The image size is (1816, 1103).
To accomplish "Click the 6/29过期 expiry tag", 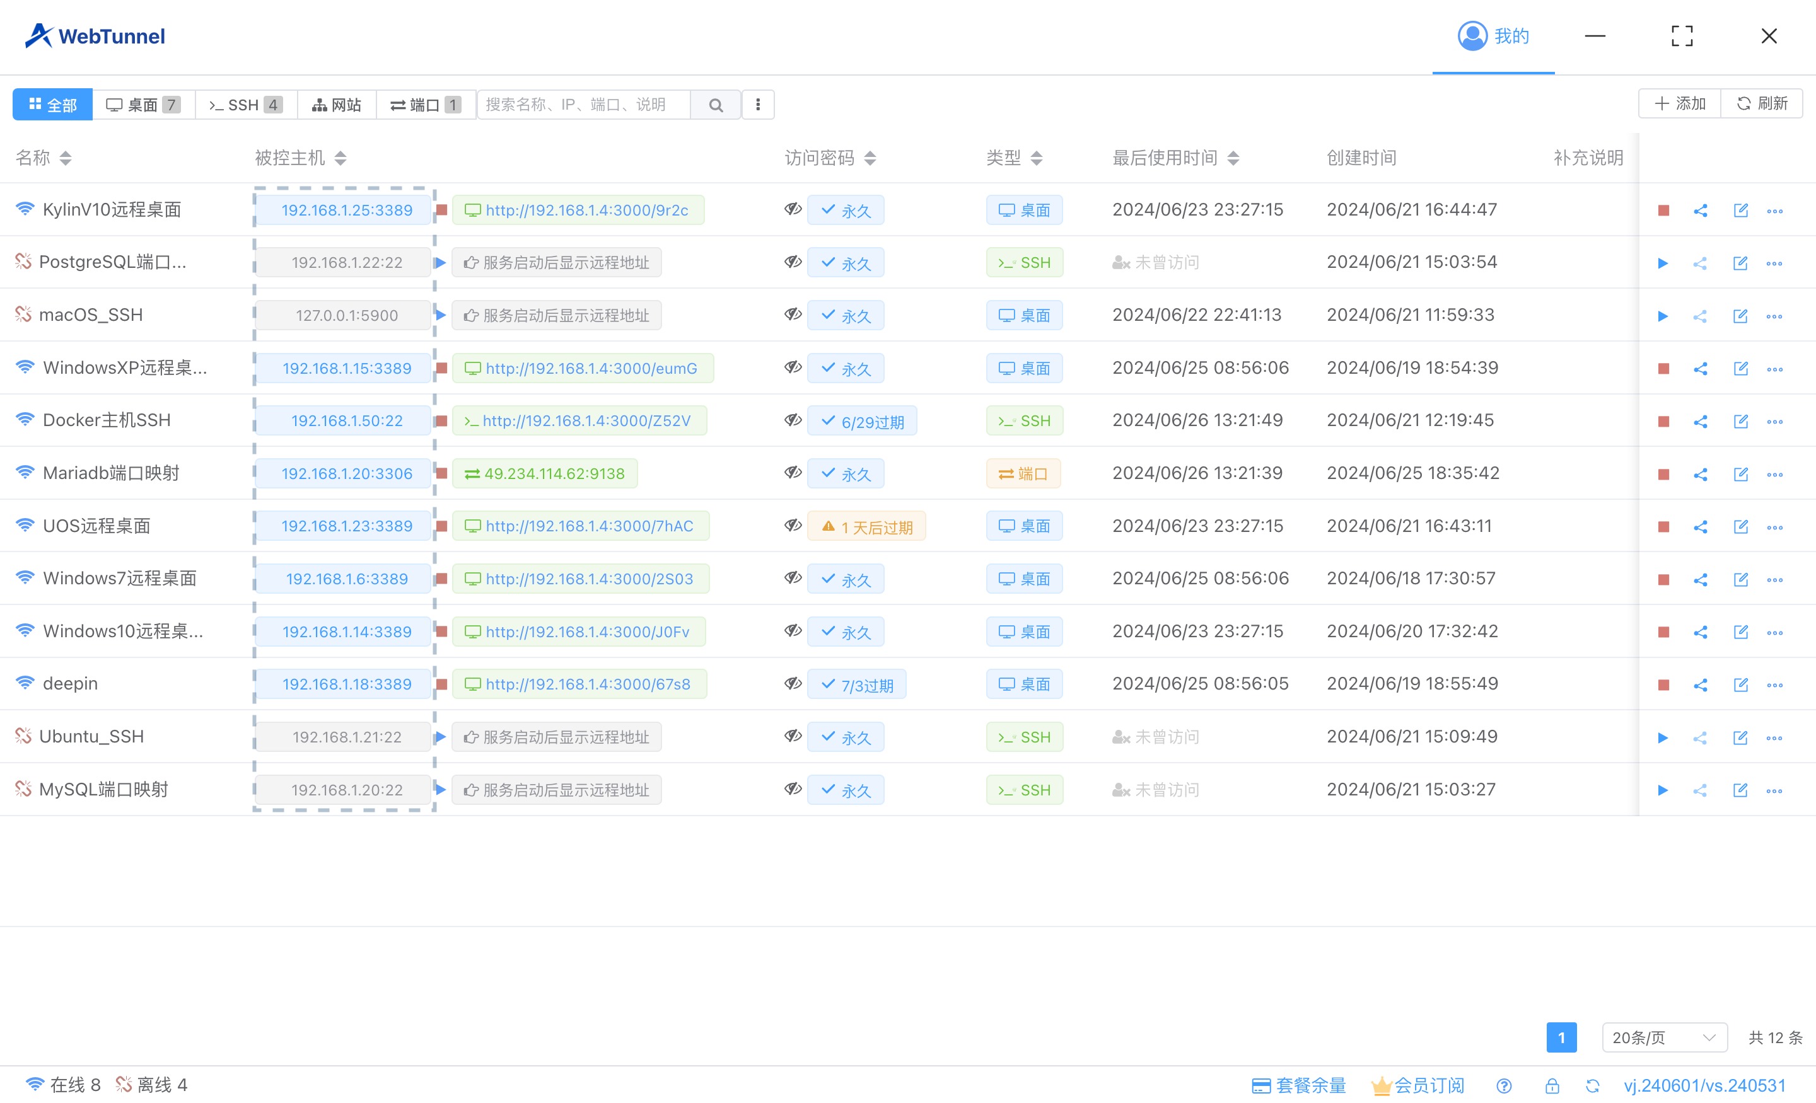I will click(863, 421).
